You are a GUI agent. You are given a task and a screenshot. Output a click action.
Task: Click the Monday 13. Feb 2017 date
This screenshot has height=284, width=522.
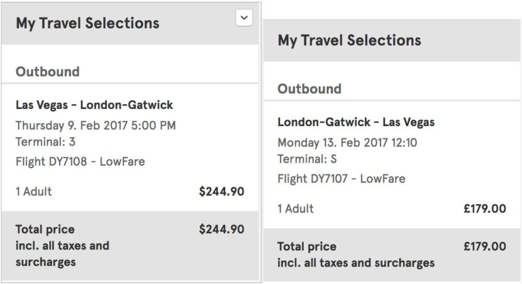pyautogui.click(x=347, y=142)
